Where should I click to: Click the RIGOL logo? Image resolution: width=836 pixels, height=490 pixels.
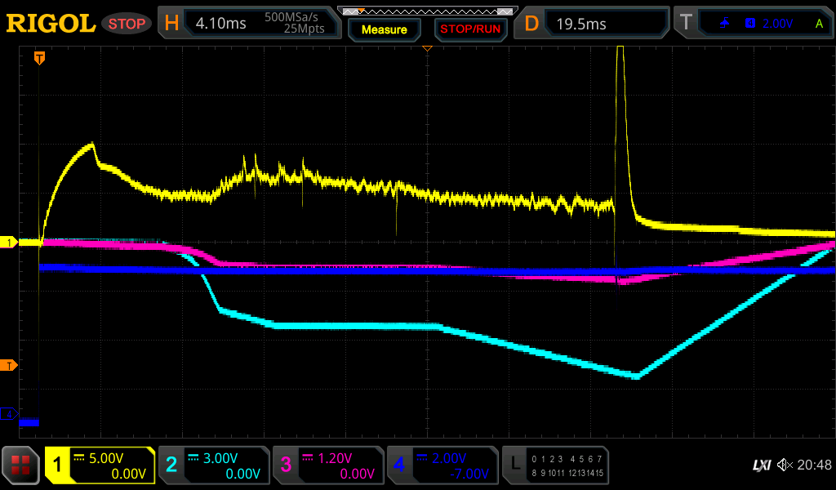[x=51, y=24]
